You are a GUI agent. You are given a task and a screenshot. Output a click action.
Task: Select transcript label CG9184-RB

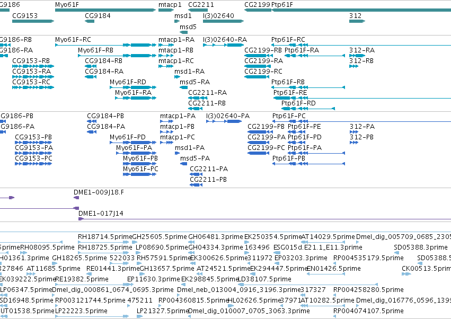pos(103,61)
